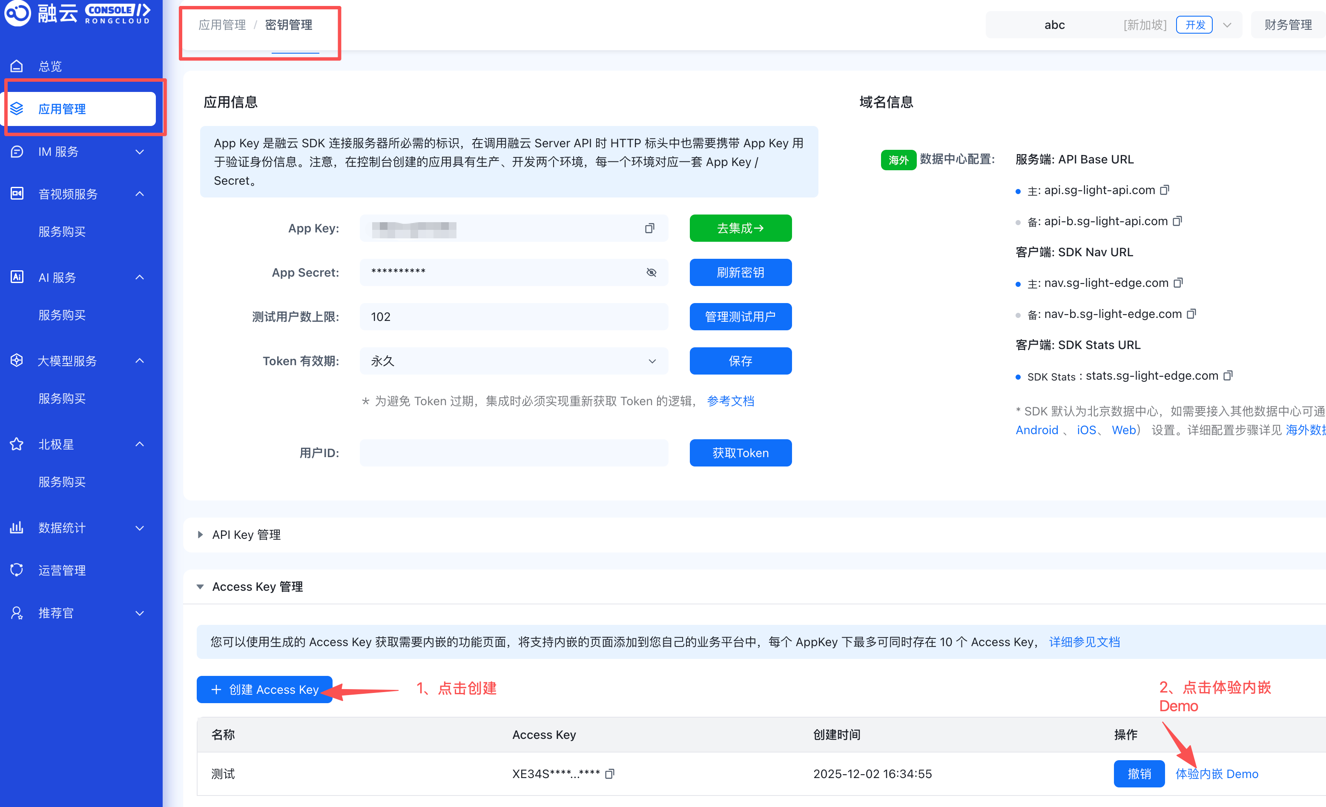The image size is (1326, 807).
Task: Open the 体验内嵌 Demo link
Action: point(1217,774)
